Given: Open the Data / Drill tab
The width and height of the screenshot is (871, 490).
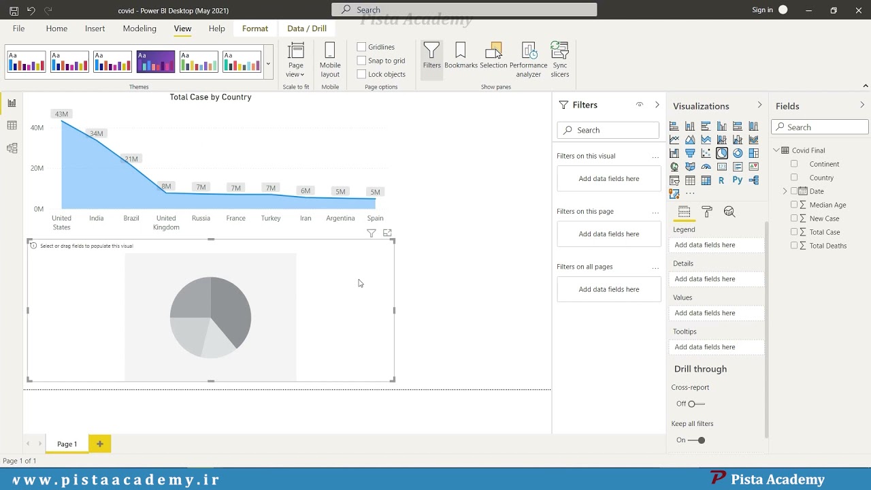Looking at the screenshot, I should point(307,29).
